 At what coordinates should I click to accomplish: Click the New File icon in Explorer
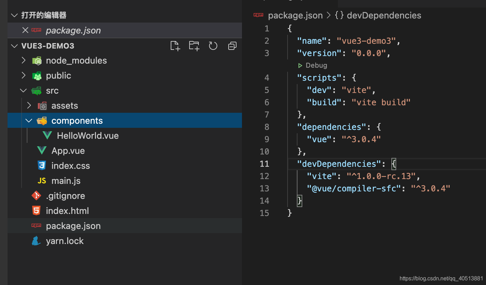point(175,46)
